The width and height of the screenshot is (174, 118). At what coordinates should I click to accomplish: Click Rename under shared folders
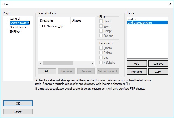pyautogui.click(x=86, y=71)
